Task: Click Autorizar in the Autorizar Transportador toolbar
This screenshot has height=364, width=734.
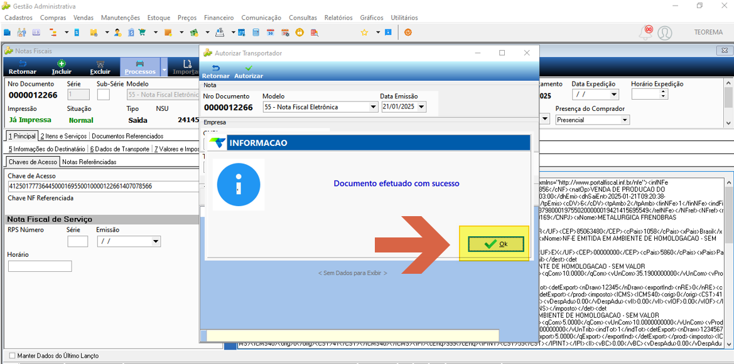Action: (249, 71)
